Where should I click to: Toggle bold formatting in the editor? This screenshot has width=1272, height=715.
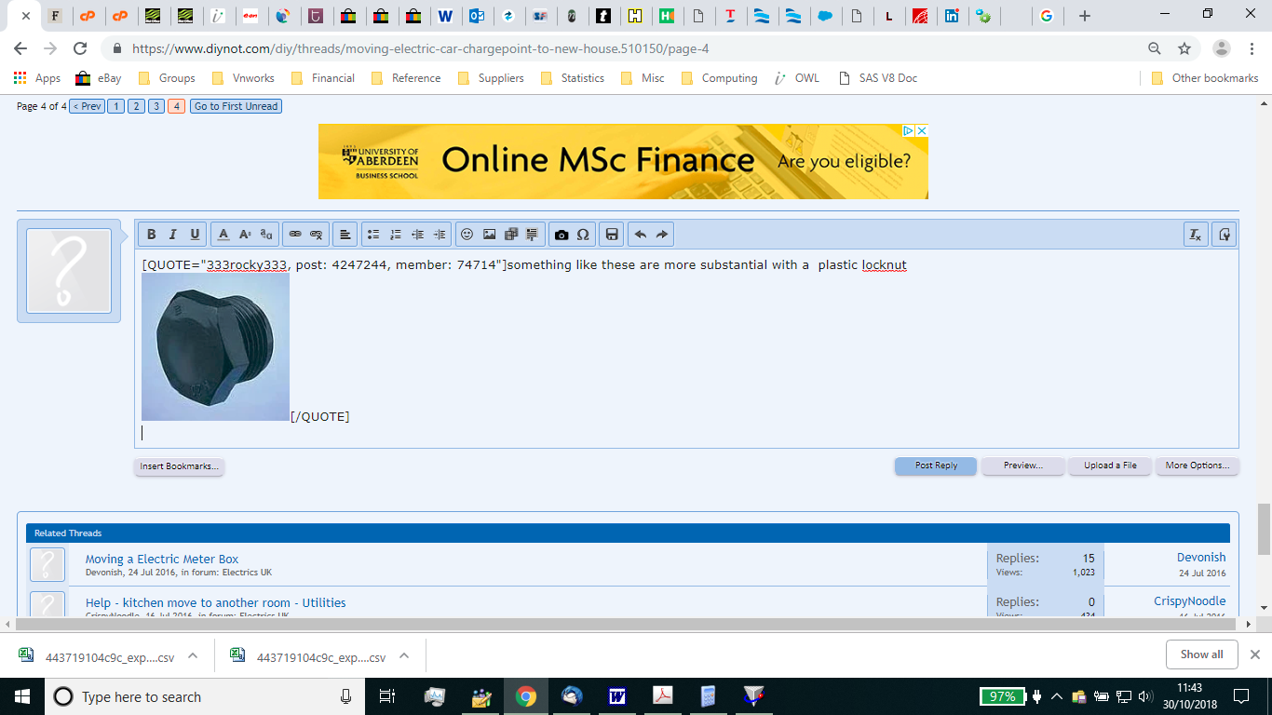[x=151, y=235]
